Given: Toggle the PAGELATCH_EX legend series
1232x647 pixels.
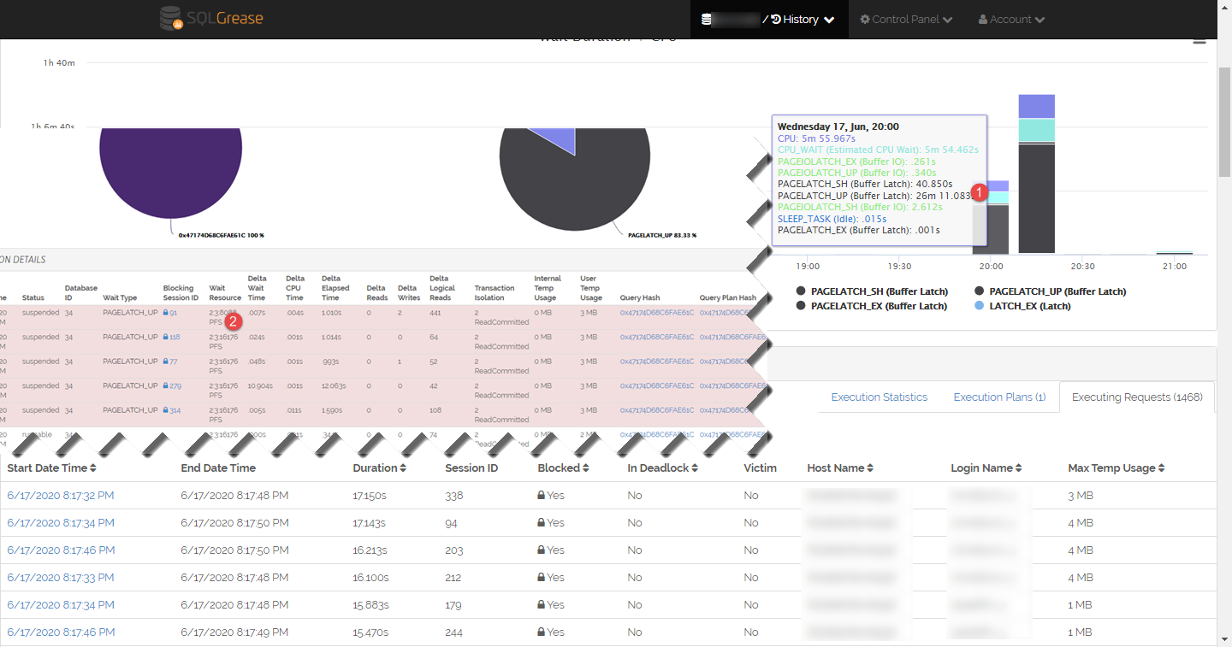Looking at the screenshot, I should (x=872, y=306).
